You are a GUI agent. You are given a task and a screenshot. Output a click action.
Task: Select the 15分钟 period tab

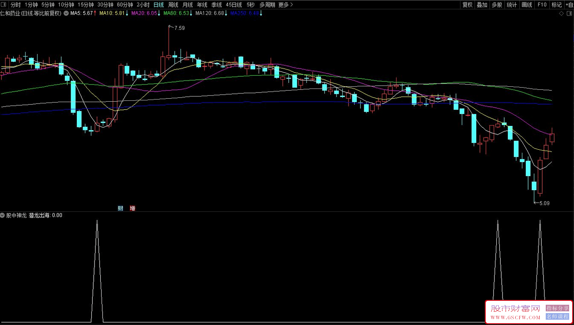pyautogui.click(x=86, y=5)
